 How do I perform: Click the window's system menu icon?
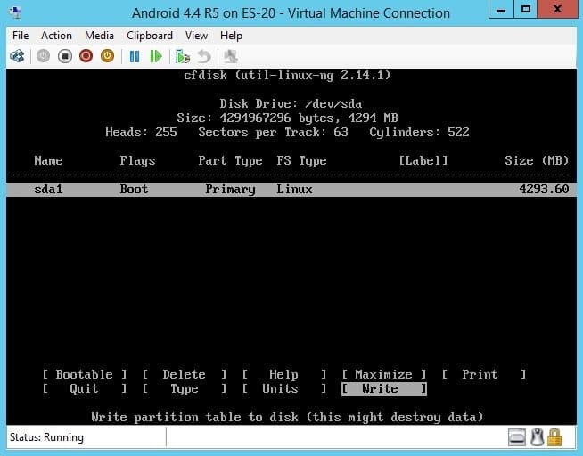[15, 13]
